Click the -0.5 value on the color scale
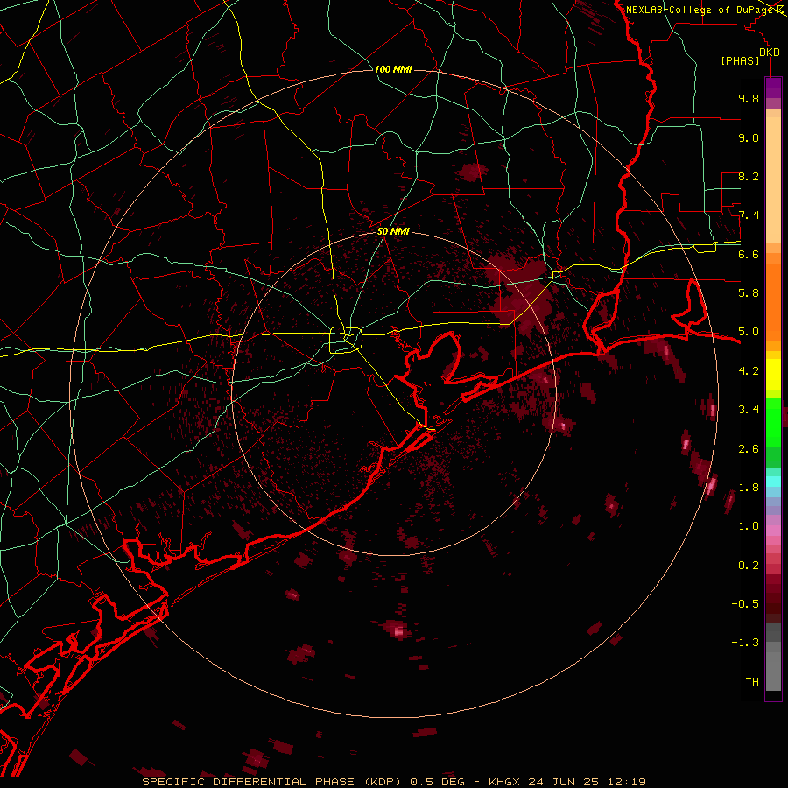The image size is (788, 788). point(745,604)
